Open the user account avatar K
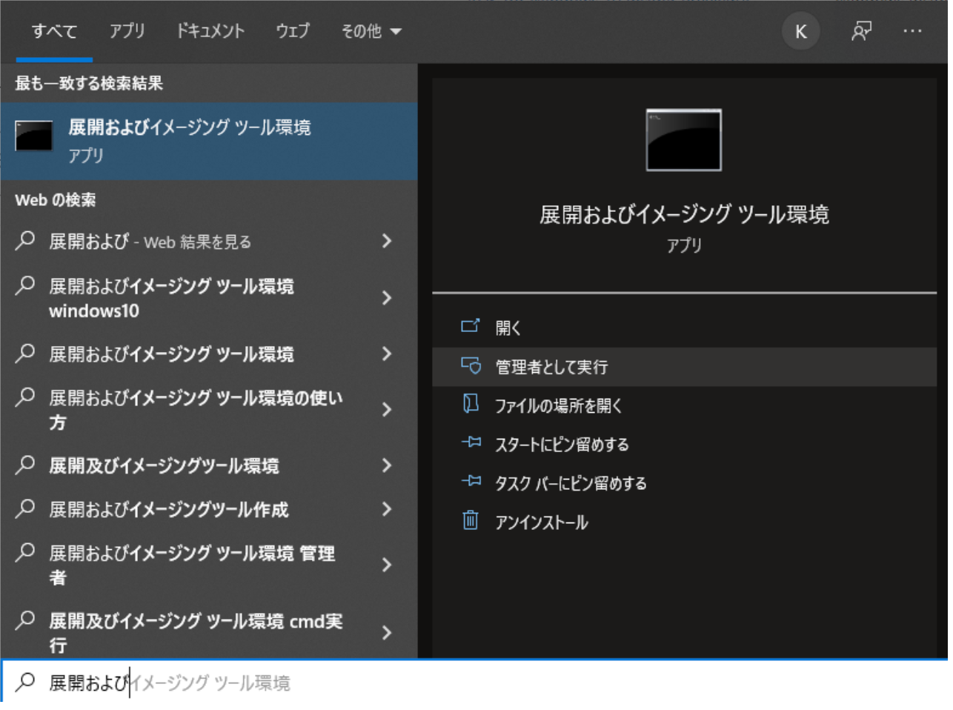 pos(800,31)
